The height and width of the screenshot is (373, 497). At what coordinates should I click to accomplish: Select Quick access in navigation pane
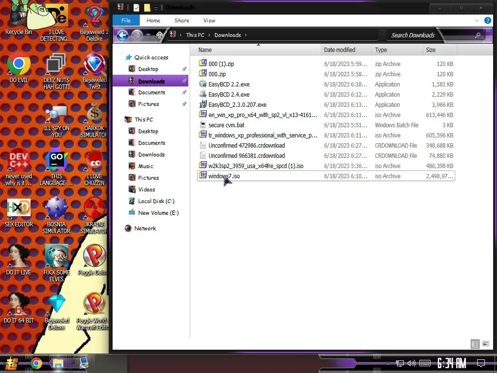click(151, 57)
